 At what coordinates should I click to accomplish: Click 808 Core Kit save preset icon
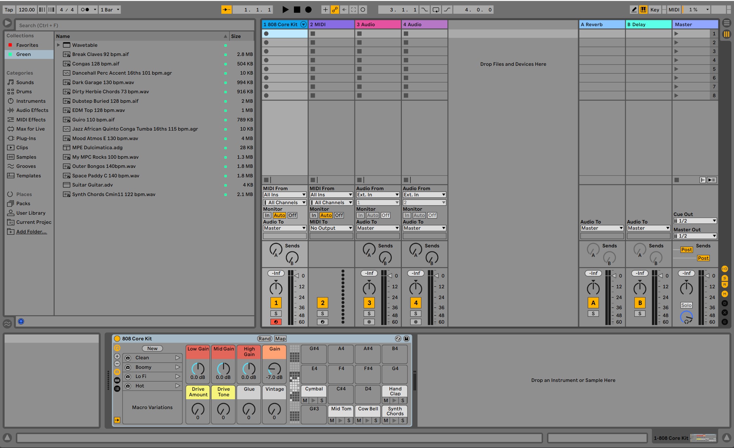coord(406,339)
